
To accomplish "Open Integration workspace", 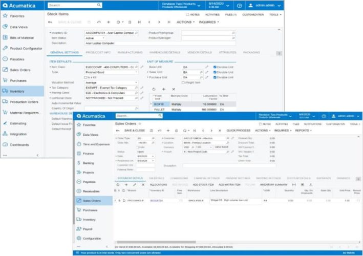I will [x=18, y=134].
